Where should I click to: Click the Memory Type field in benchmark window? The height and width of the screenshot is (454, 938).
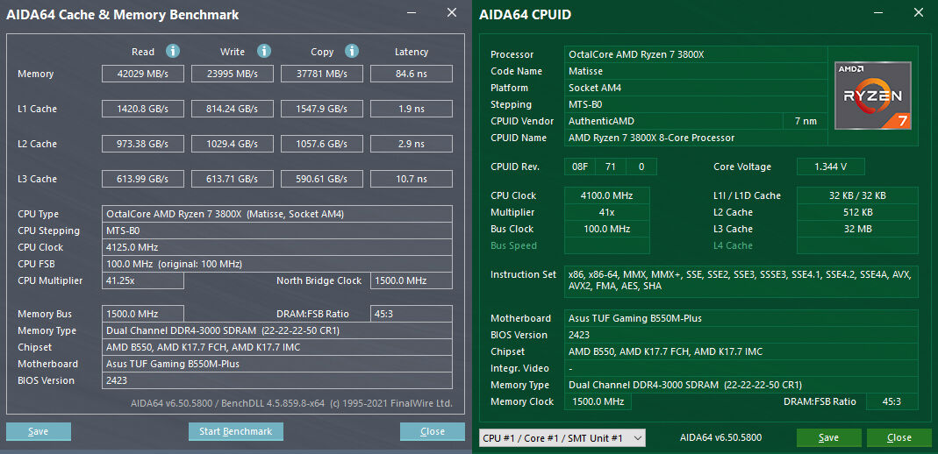(x=277, y=331)
